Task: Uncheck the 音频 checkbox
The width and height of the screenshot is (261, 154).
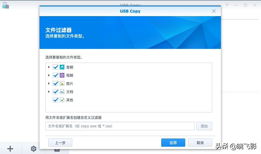Action: click(x=55, y=67)
